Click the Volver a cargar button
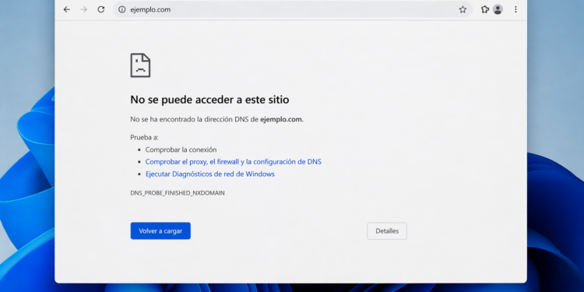The height and width of the screenshot is (292, 584). click(x=160, y=231)
